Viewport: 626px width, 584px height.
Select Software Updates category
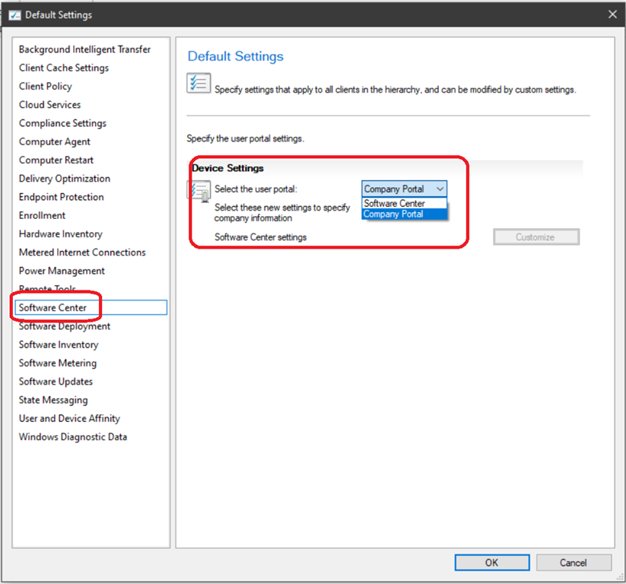coord(56,382)
